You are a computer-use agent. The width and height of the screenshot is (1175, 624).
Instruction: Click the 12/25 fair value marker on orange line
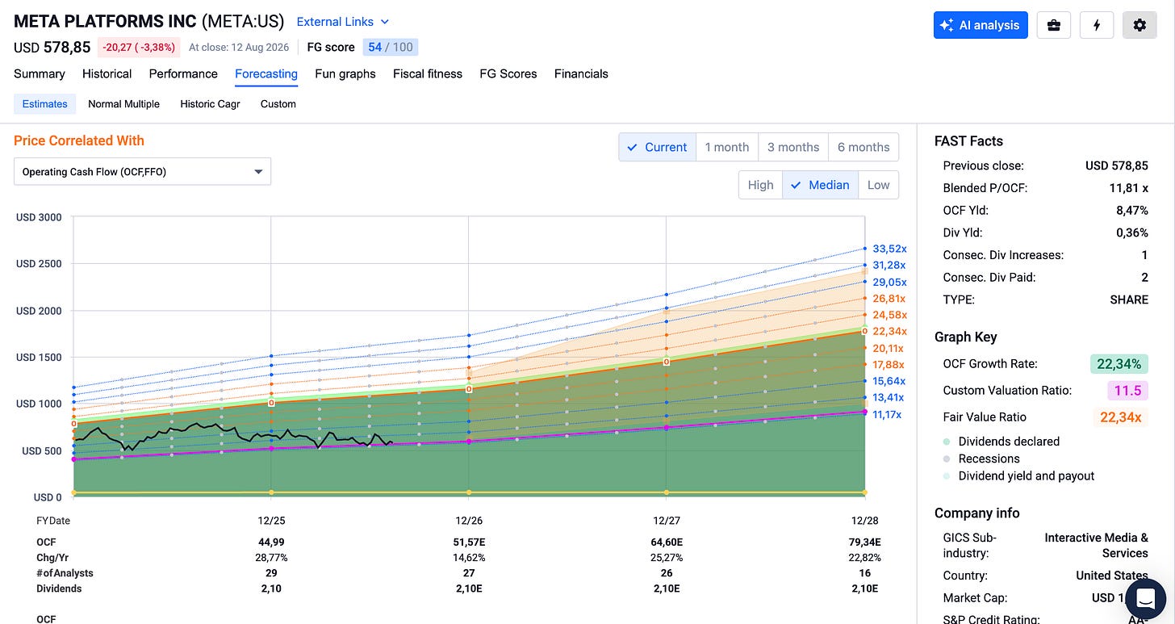[x=271, y=401]
